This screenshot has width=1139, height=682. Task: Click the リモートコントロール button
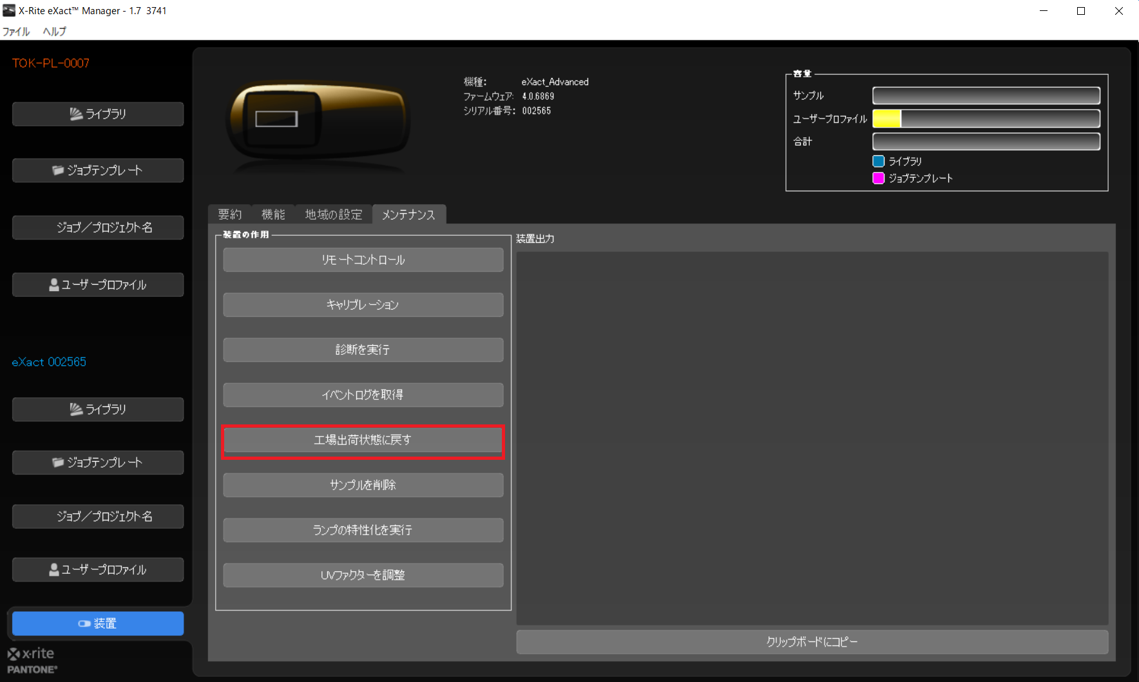coord(363,260)
